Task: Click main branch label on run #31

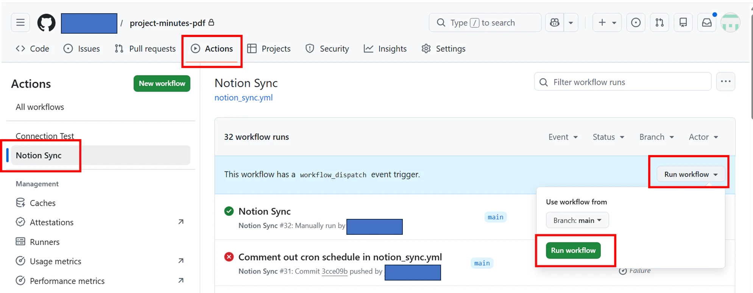Action: [482, 263]
